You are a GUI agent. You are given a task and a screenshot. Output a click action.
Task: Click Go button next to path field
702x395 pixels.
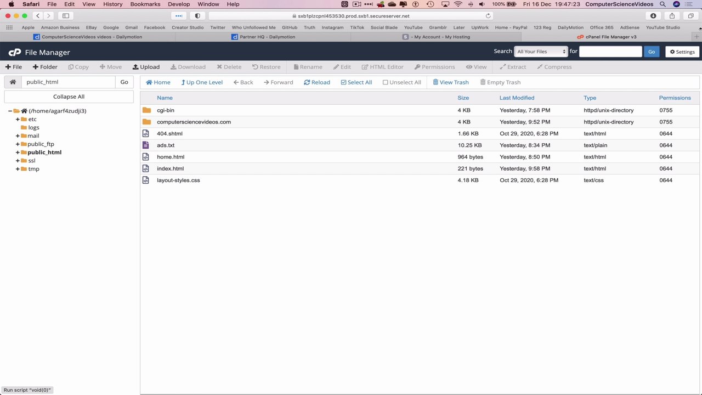click(x=124, y=82)
